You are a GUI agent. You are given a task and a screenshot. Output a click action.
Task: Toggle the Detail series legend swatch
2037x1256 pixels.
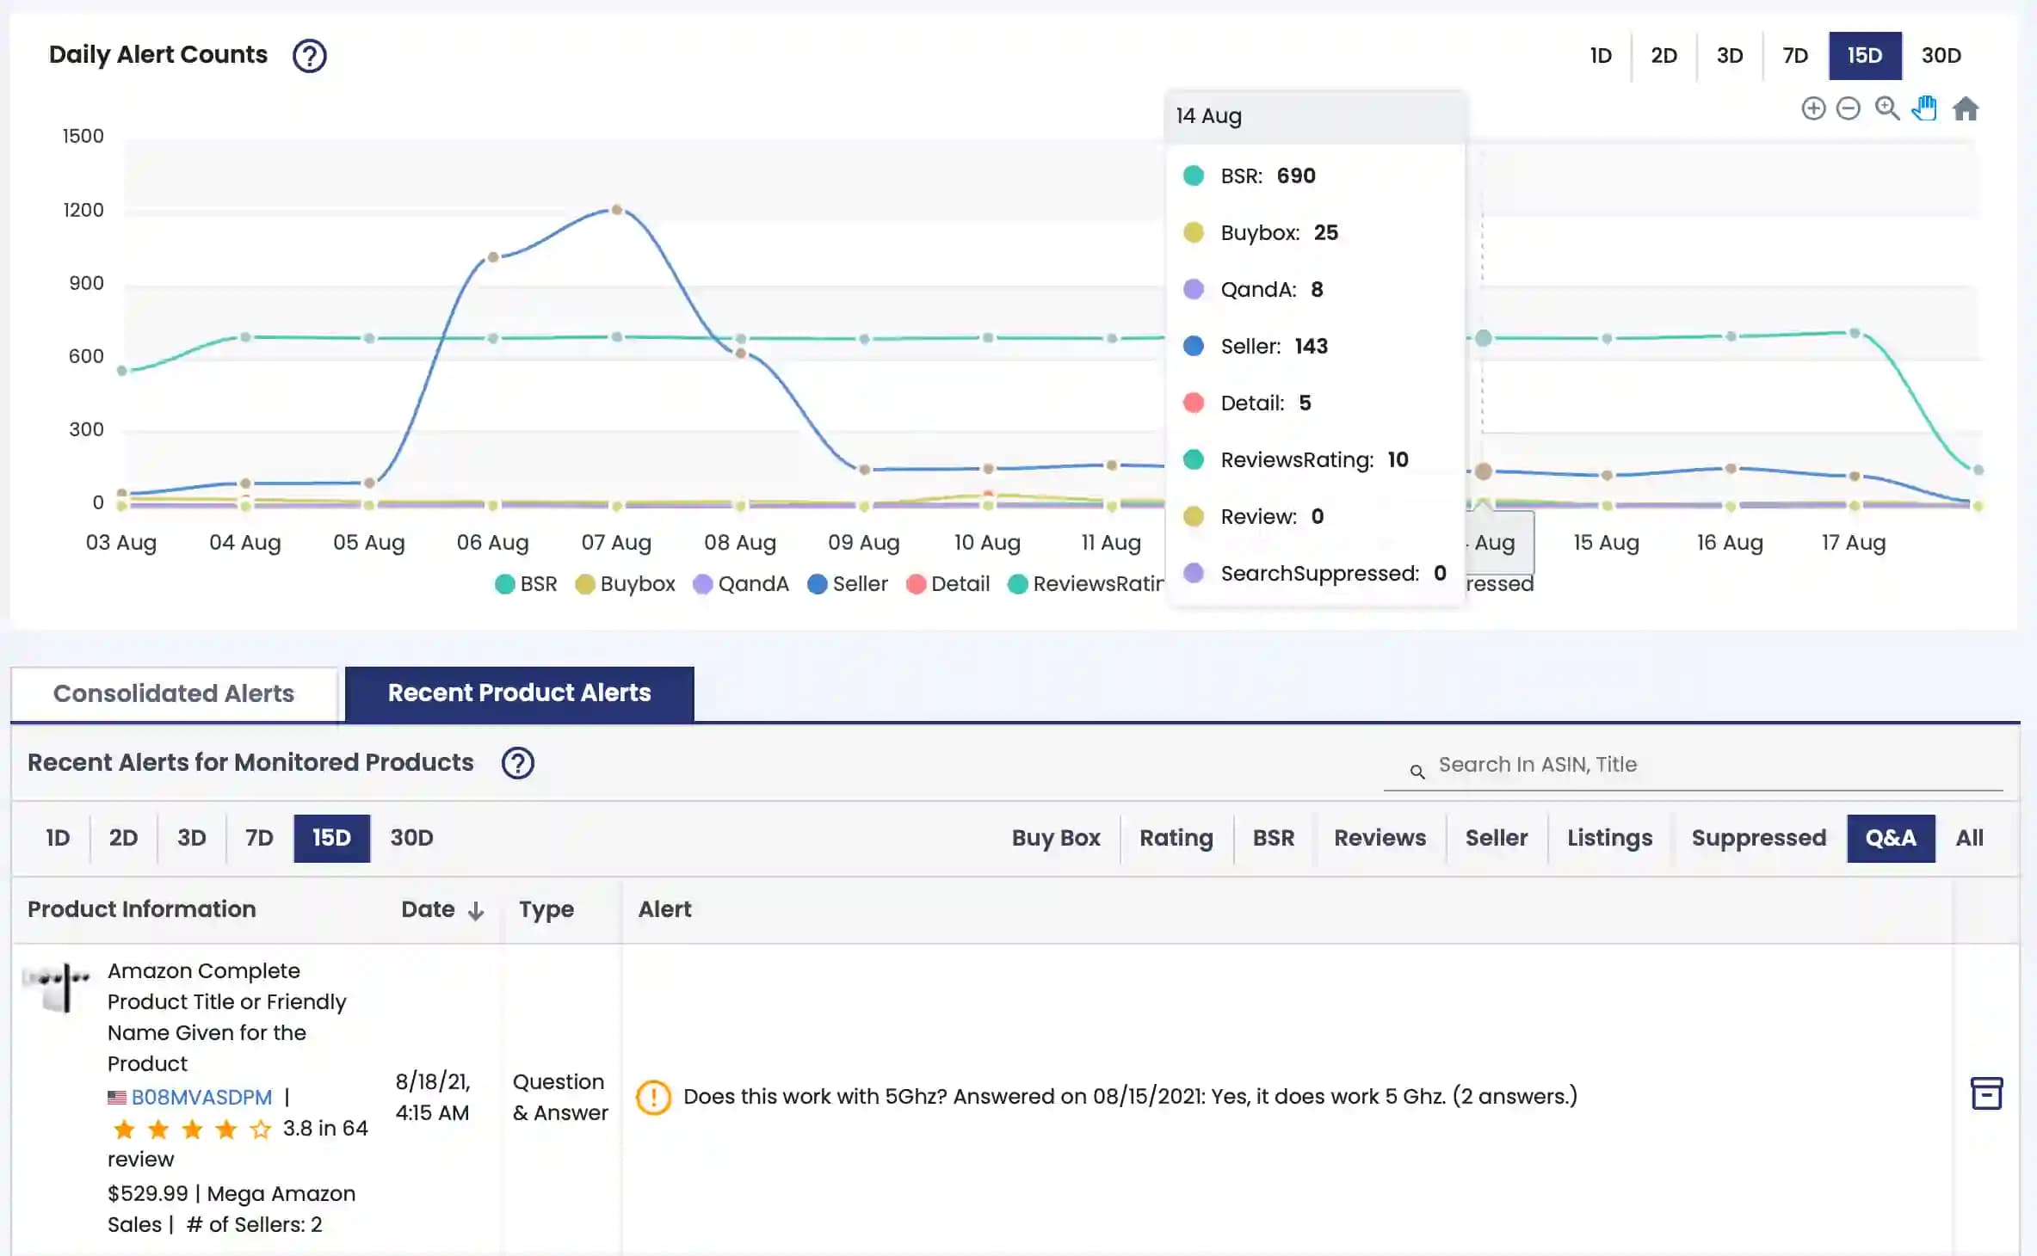pos(916,584)
